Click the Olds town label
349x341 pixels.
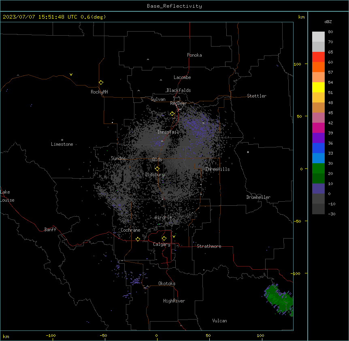point(157,160)
